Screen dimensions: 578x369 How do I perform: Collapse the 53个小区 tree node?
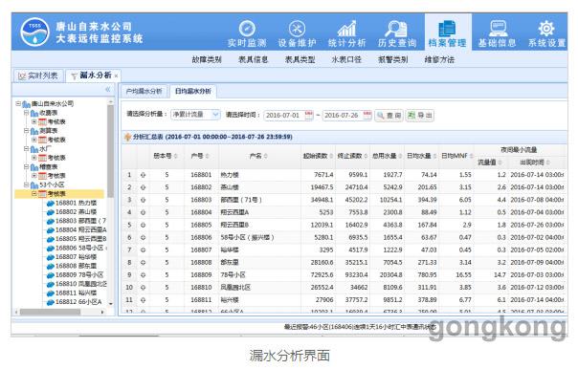click(x=26, y=184)
